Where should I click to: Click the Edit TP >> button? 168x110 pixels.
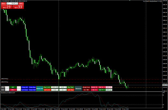tap(102, 90)
